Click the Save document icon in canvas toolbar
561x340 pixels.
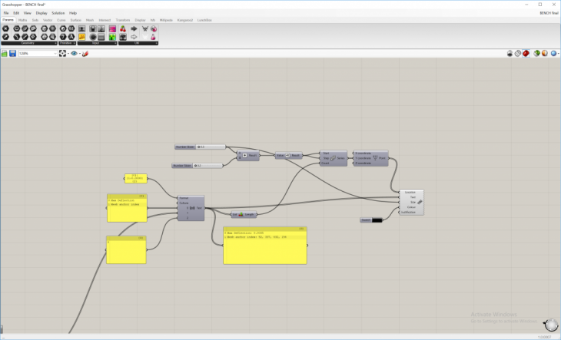click(12, 54)
